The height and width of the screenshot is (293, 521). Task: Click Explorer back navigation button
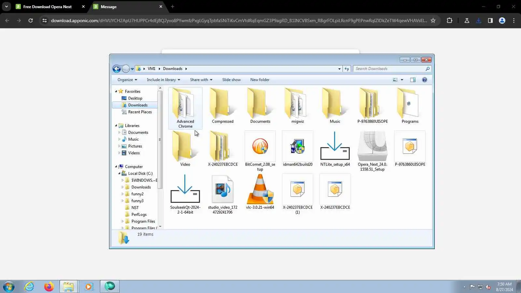click(x=117, y=69)
